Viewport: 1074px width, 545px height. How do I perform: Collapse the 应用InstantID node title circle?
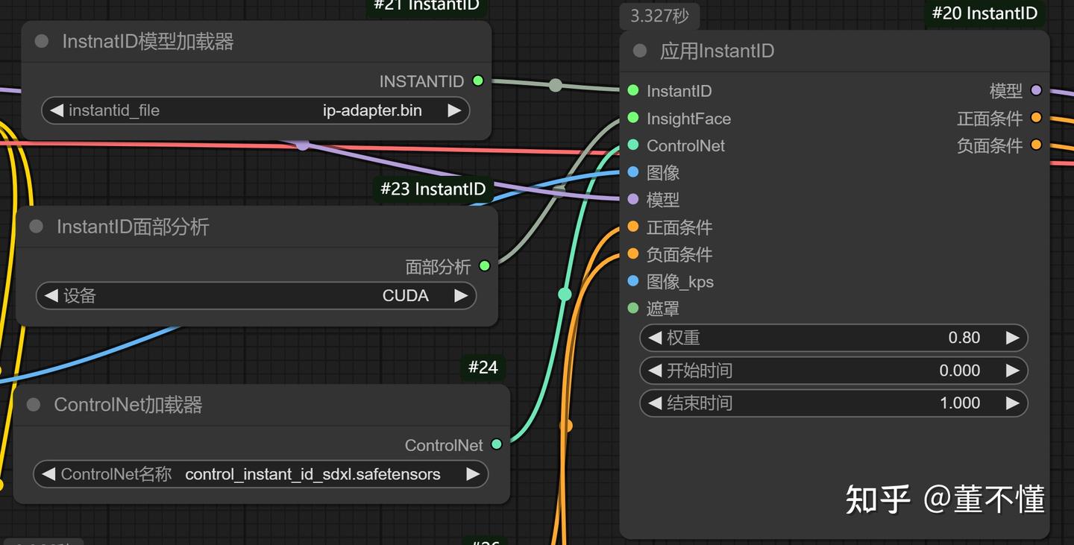click(x=638, y=51)
